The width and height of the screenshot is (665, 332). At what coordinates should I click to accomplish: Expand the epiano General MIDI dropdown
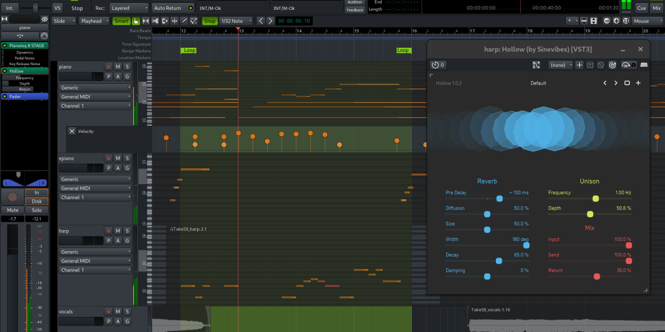(x=96, y=189)
